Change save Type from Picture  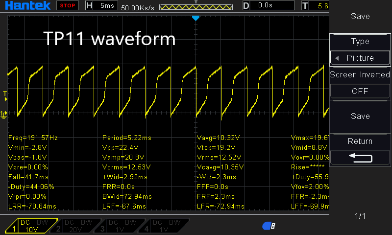[360, 58]
